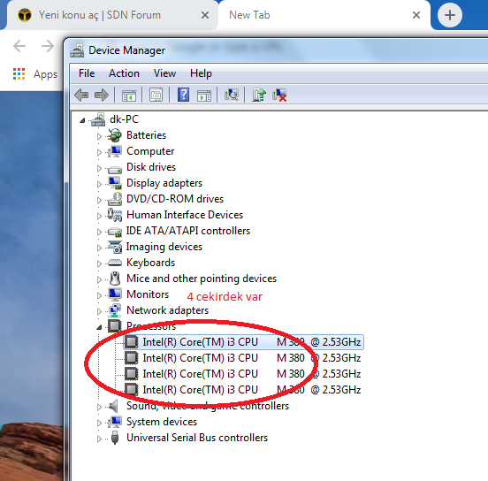Click the Disk drives category icon
488x481 pixels.
tap(115, 169)
